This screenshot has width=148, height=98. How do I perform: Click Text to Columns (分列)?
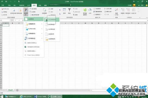click(x=90, y=11)
